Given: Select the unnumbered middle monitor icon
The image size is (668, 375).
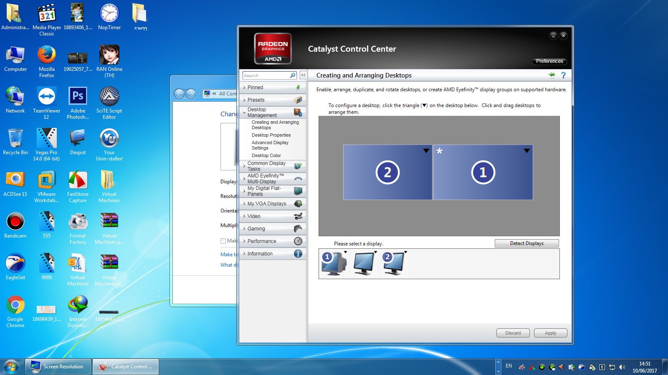Looking at the screenshot, I should coord(364,263).
